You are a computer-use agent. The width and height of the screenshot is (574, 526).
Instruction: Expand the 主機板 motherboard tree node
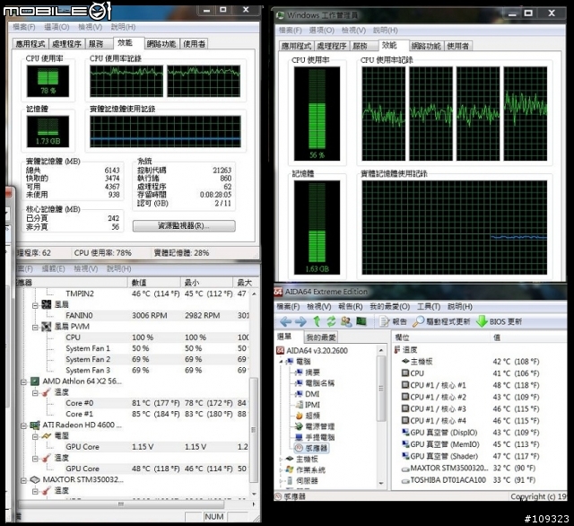[279, 458]
